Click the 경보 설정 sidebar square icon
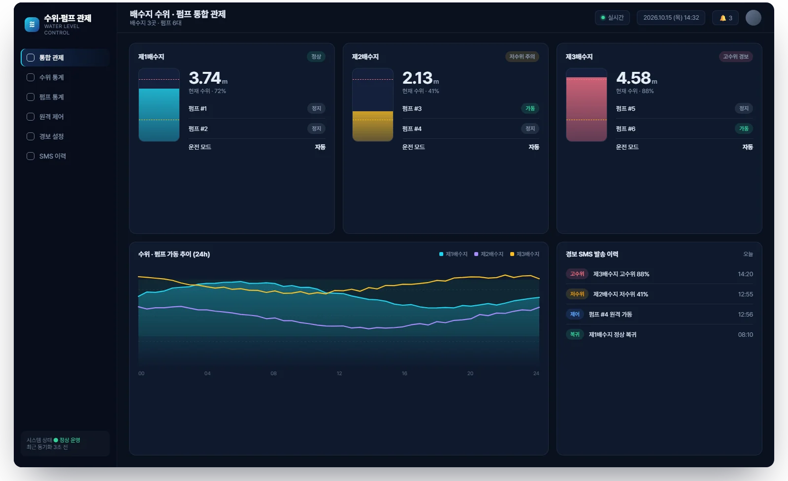Screen dimensions: 788x481 click(31, 136)
